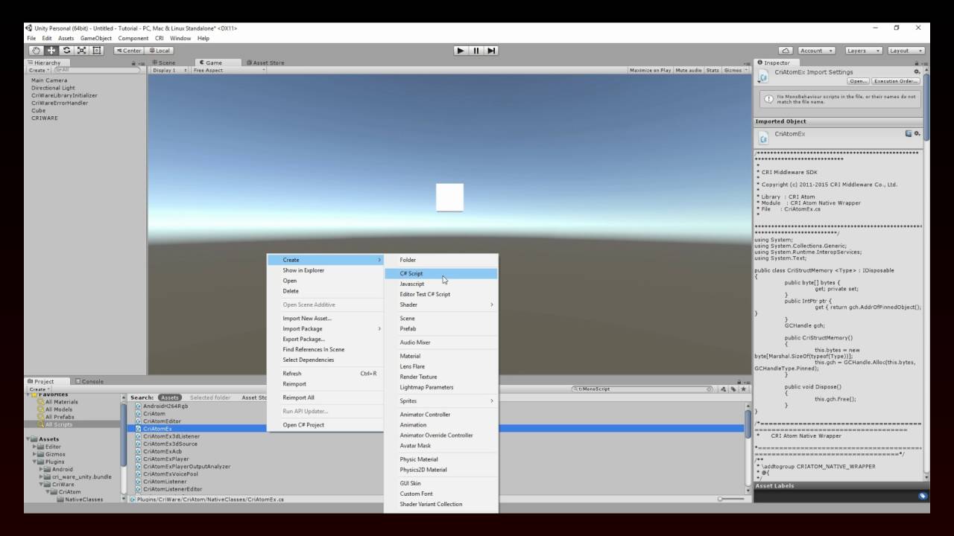This screenshot has width=954, height=536.
Task: Click the Execution Order... button
Action: tap(896, 81)
